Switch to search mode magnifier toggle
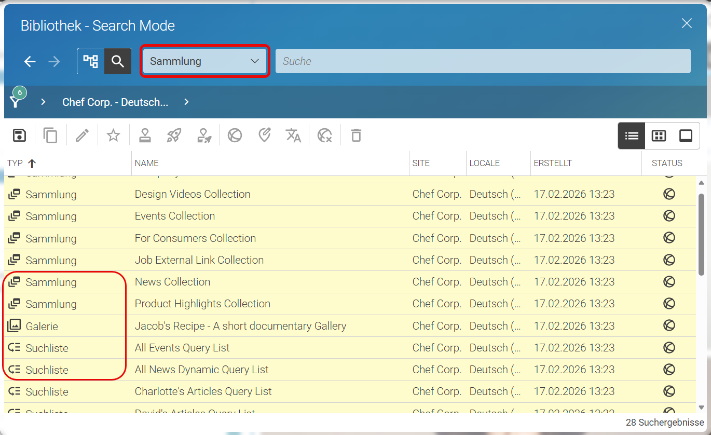The height and width of the screenshot is (435, 711). (x=118, y=61)
